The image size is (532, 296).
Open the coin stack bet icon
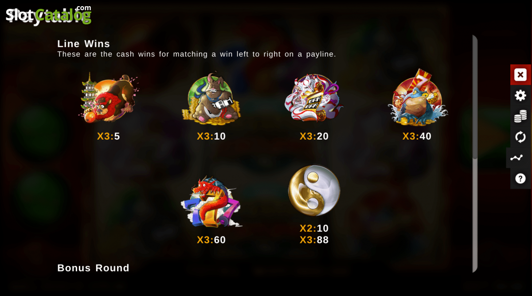click(x=520, y=116)
